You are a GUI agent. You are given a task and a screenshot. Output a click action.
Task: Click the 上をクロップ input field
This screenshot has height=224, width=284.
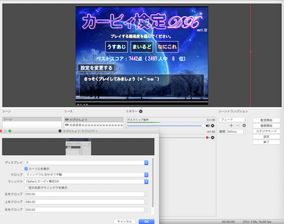point(84,202)
